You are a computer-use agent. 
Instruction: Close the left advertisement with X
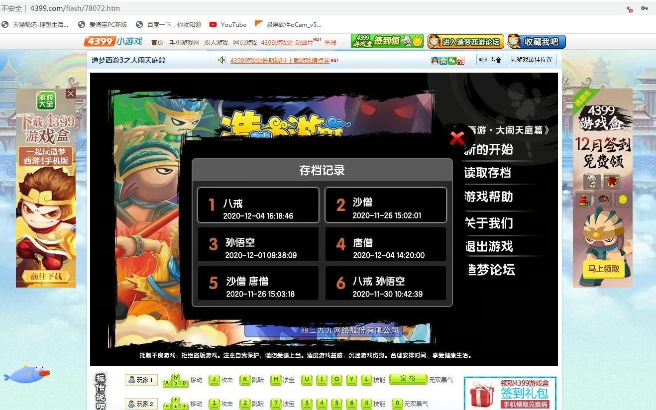click(x=71, y=94)
